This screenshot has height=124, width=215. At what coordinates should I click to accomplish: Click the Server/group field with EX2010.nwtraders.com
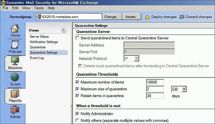click(69, 17)
